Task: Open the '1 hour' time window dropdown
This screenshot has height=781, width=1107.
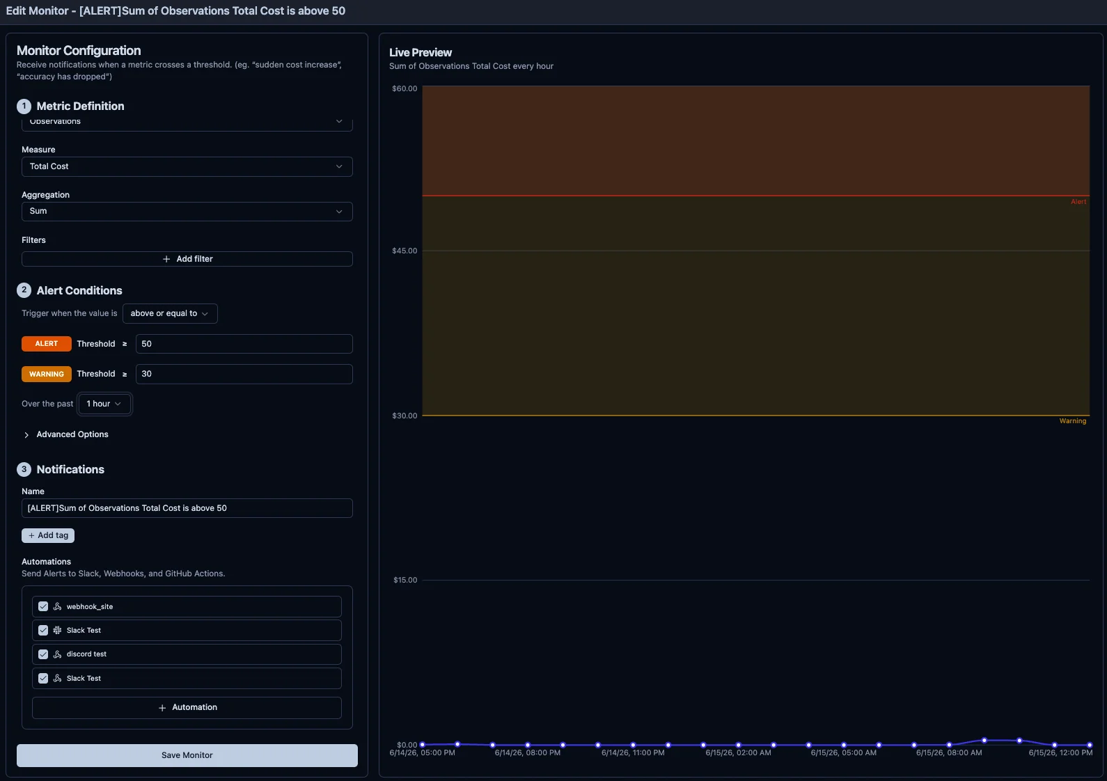Action: click(x=104, y=404)
